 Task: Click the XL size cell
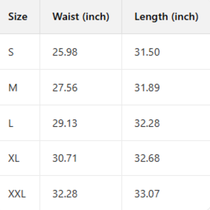(14, 158)
